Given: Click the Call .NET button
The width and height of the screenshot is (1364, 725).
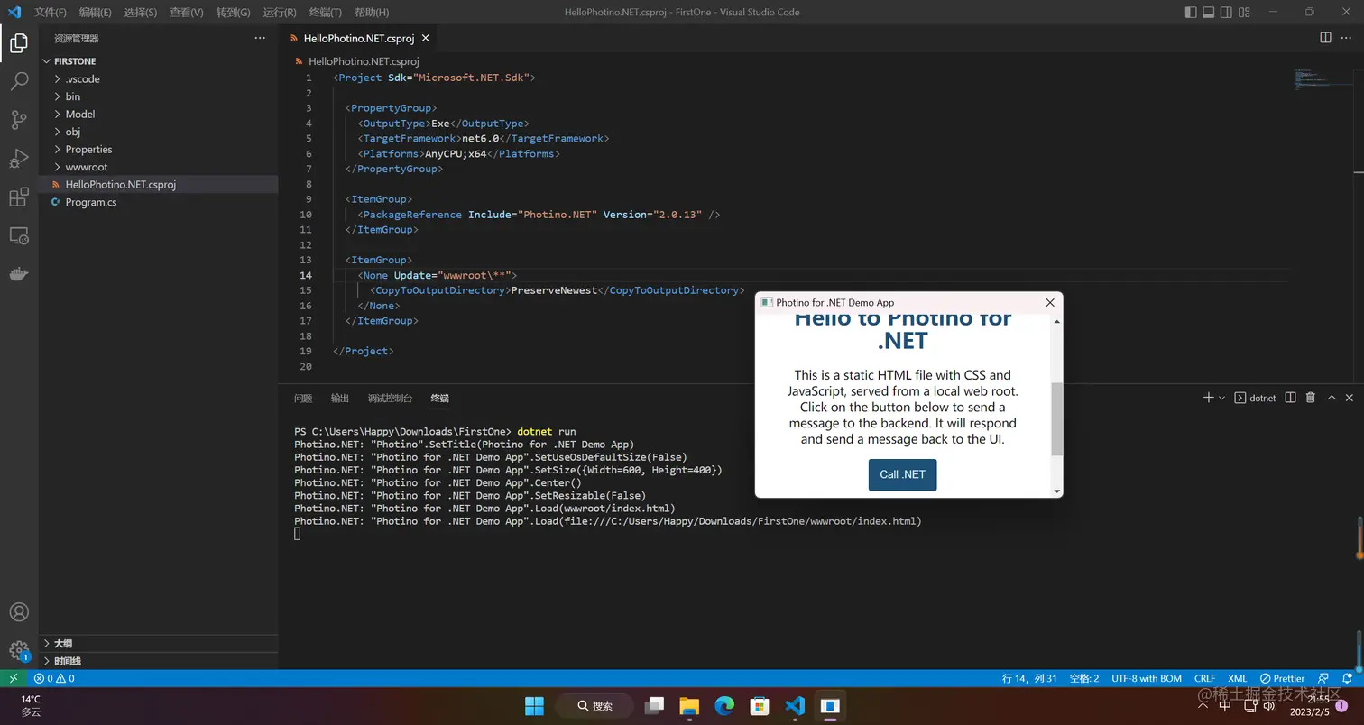Looking at the screenshot, I should (902, 474).
